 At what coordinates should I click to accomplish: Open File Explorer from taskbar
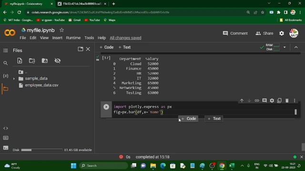153,166
